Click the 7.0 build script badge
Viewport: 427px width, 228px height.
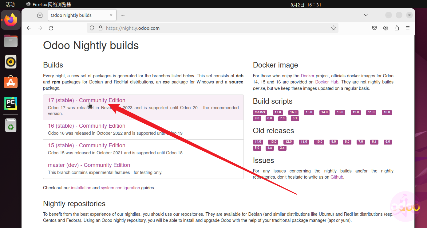[282, 118]
